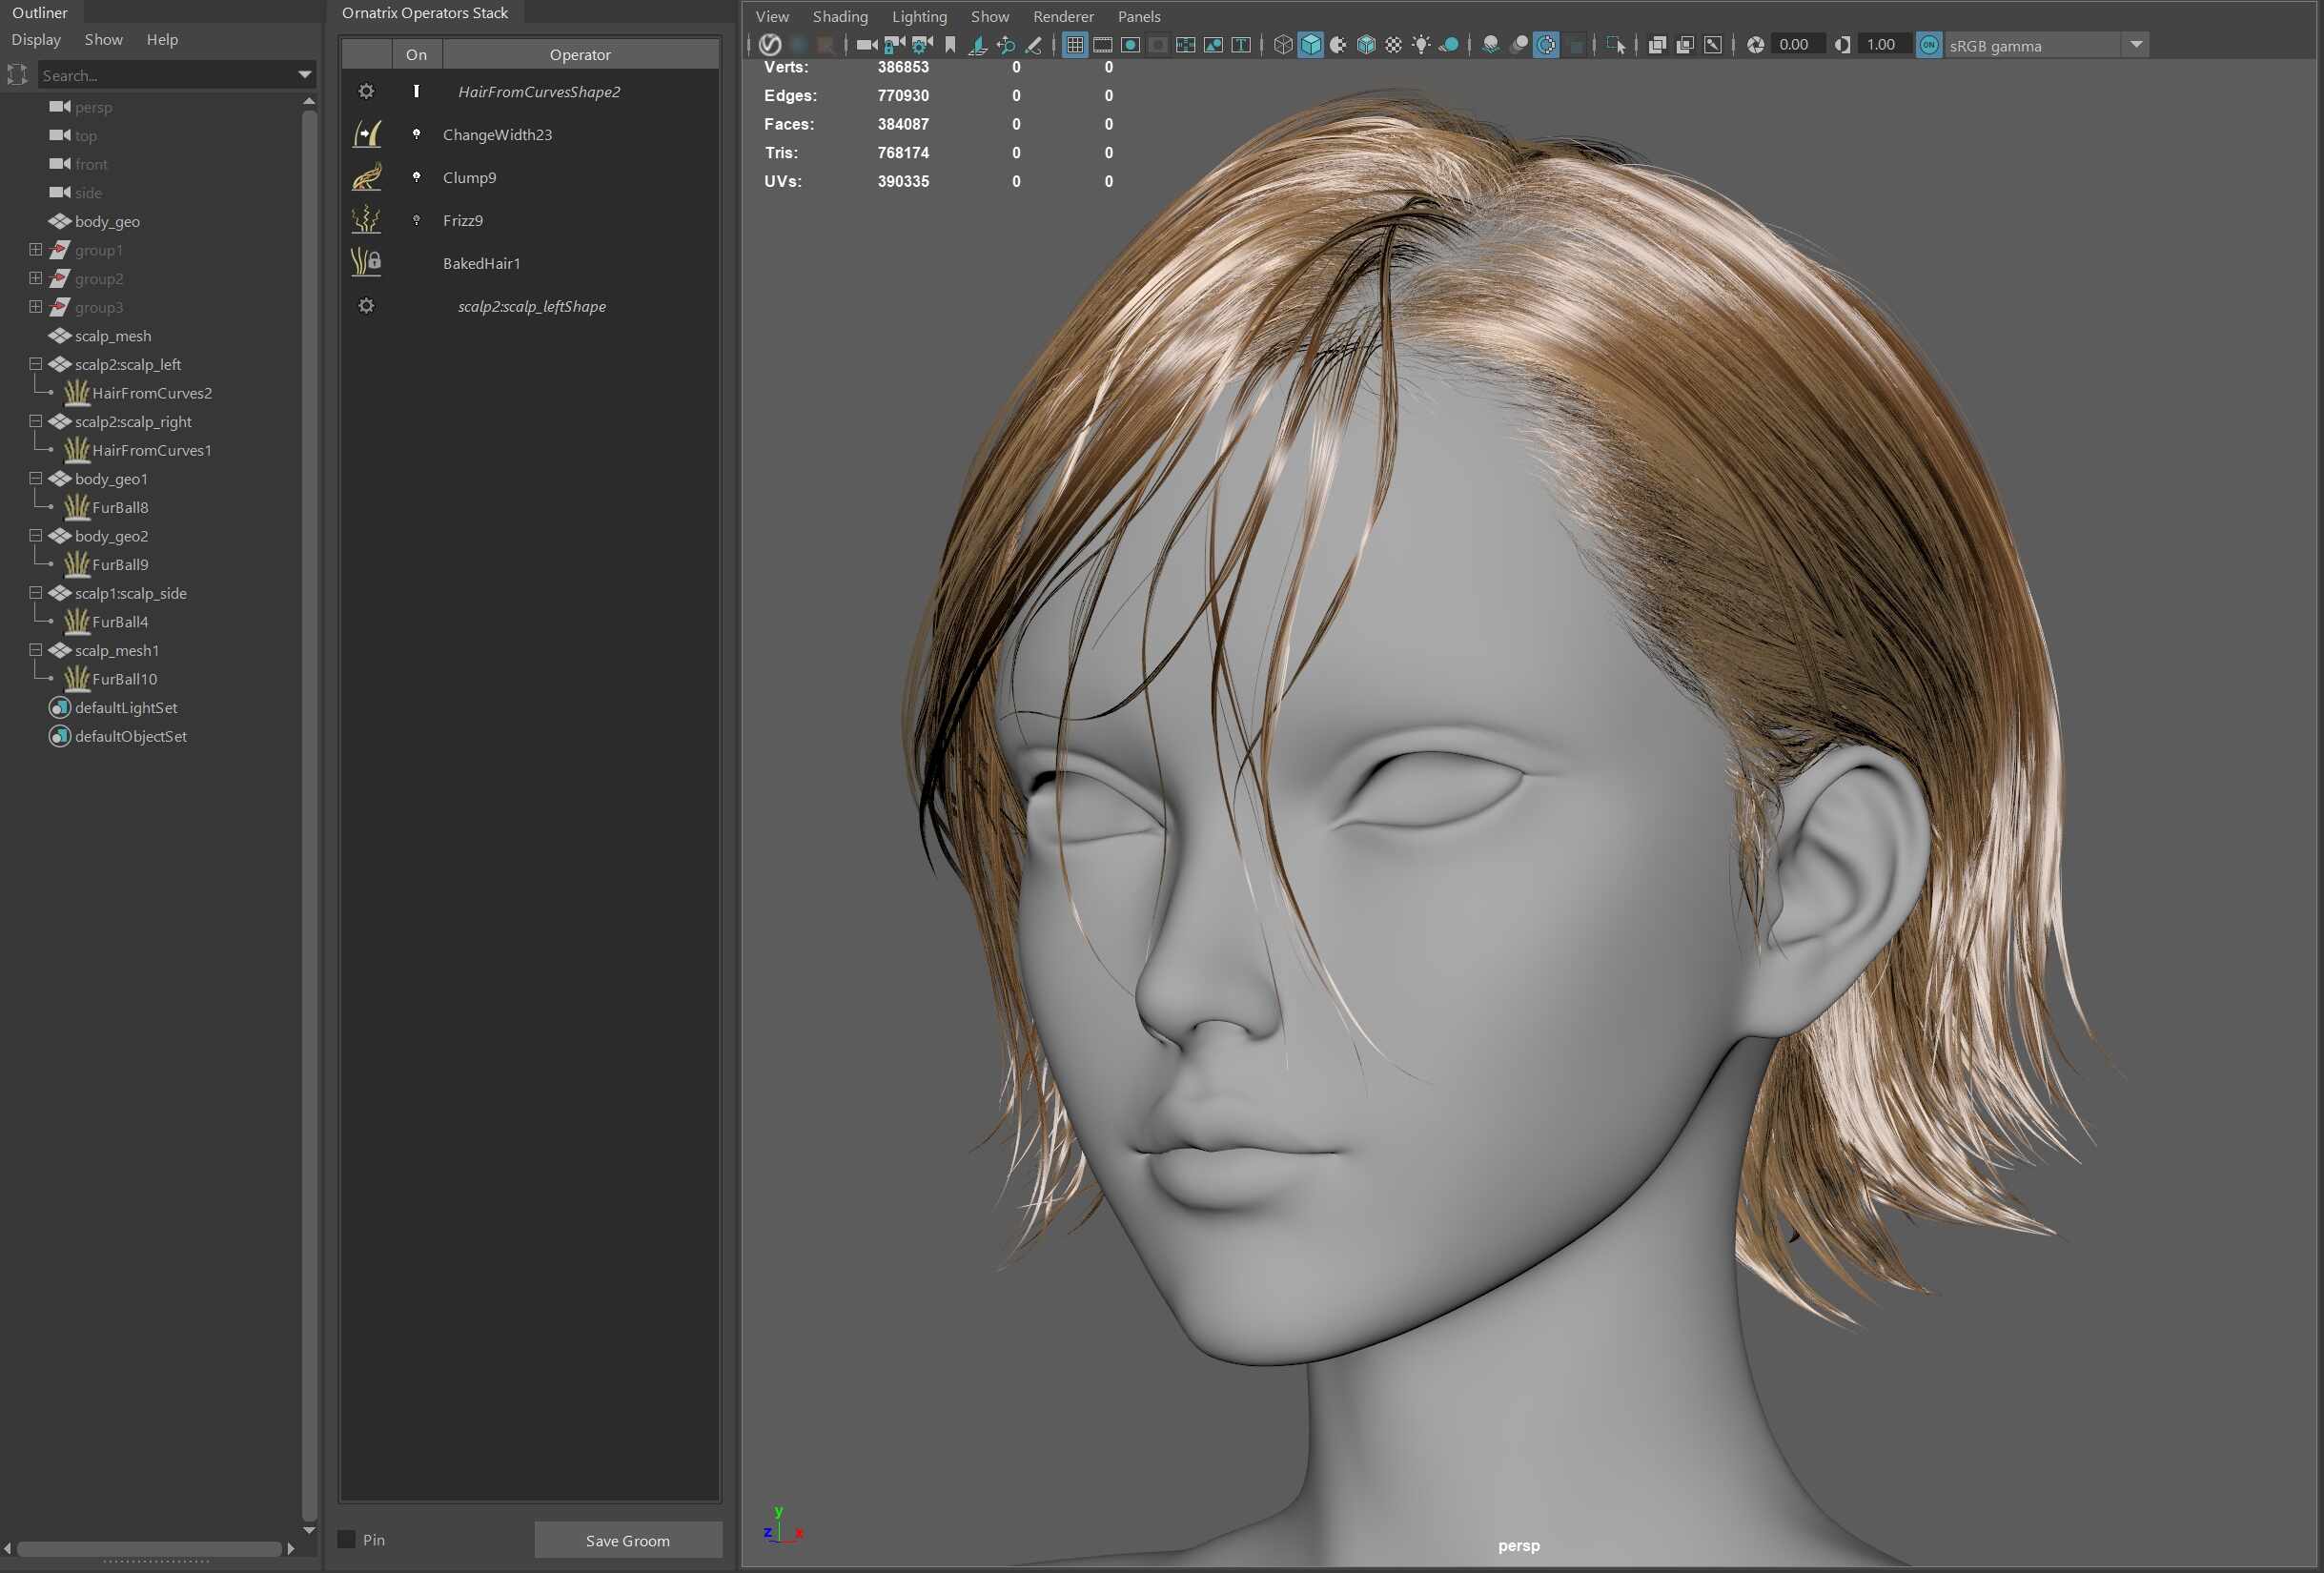
Task: Click the Outliner vertical scrollbar
Action: (309, 815)
